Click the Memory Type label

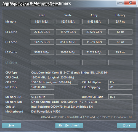point(14,102)
